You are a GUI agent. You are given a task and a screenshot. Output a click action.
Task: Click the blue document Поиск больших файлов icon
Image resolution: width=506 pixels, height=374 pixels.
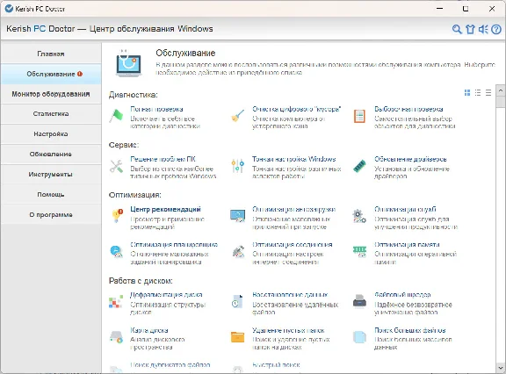point(359,337)
